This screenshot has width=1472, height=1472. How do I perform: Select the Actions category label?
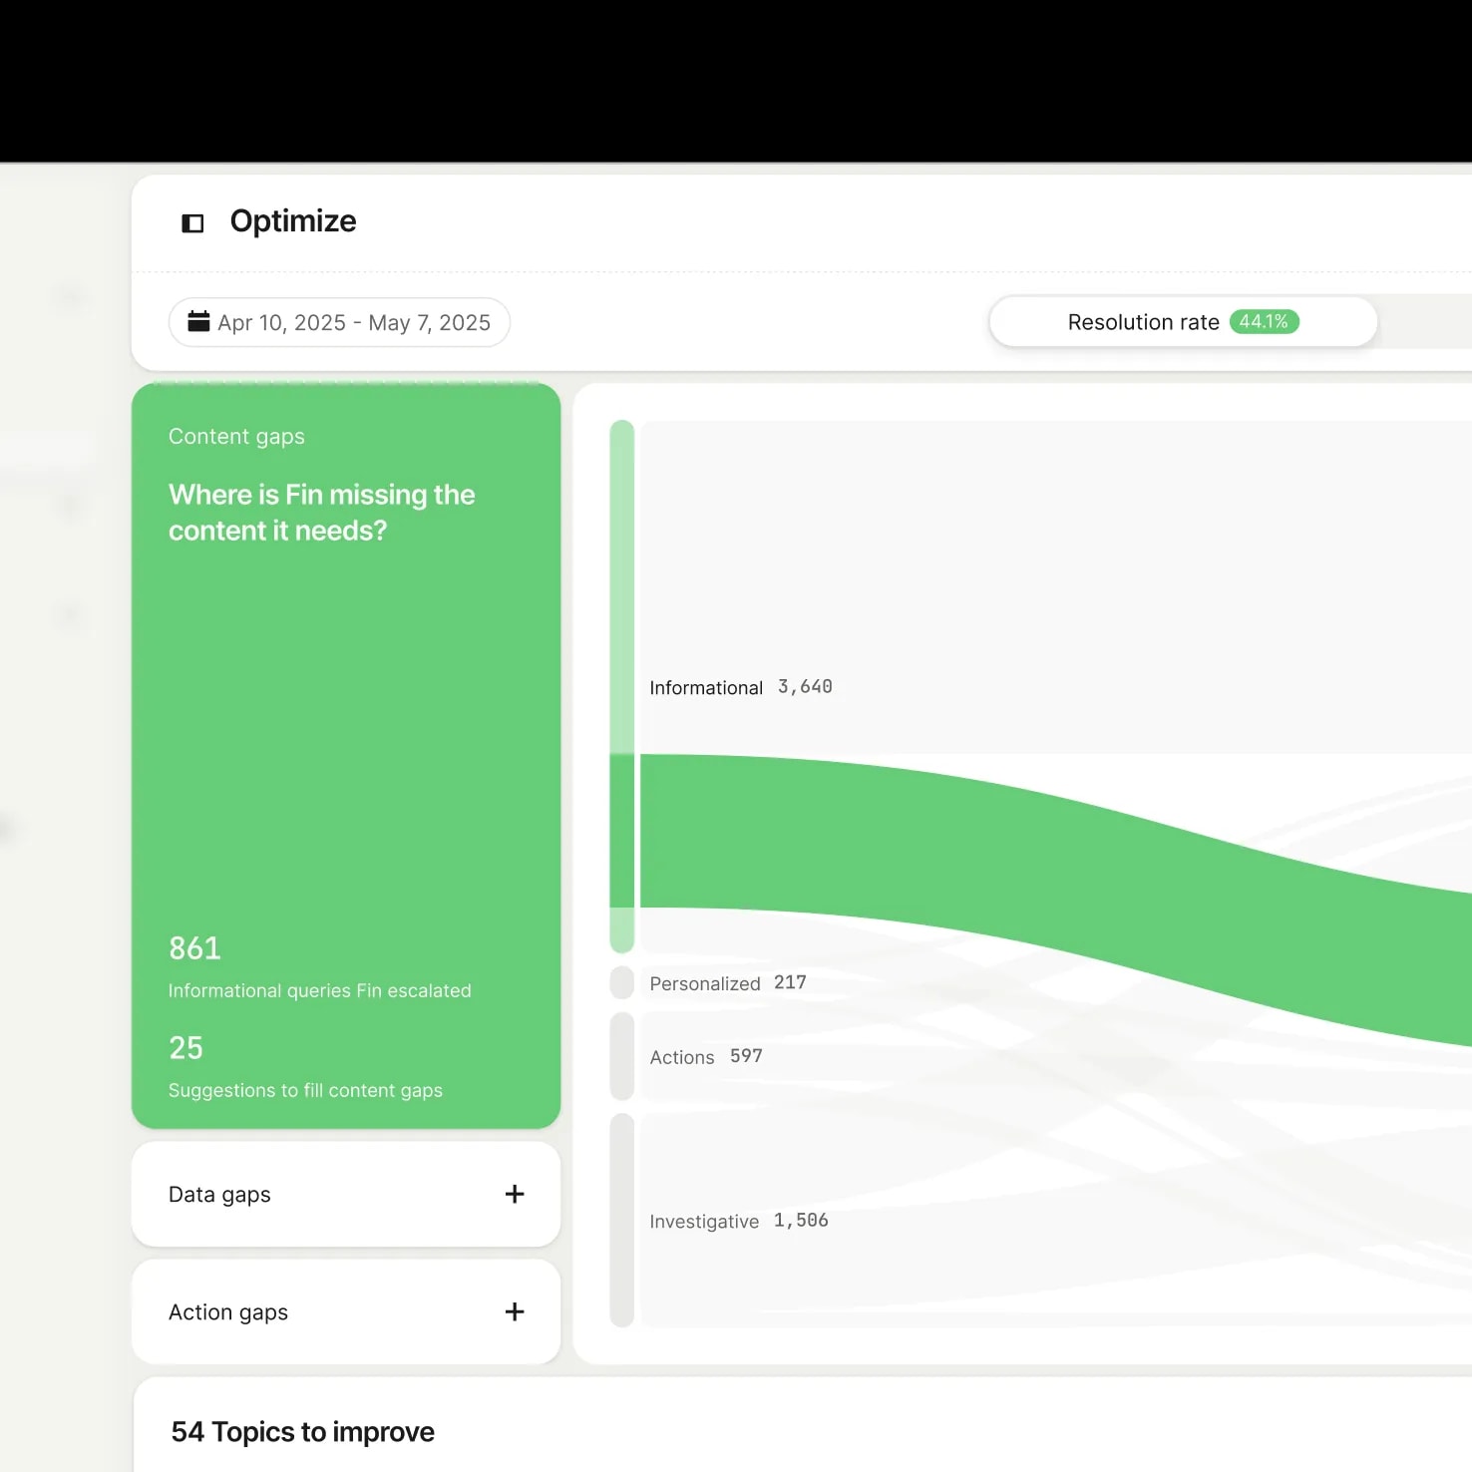click(682, 1057)
